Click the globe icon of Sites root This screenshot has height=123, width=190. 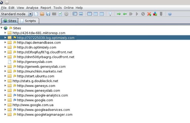(x=6, y=28)
